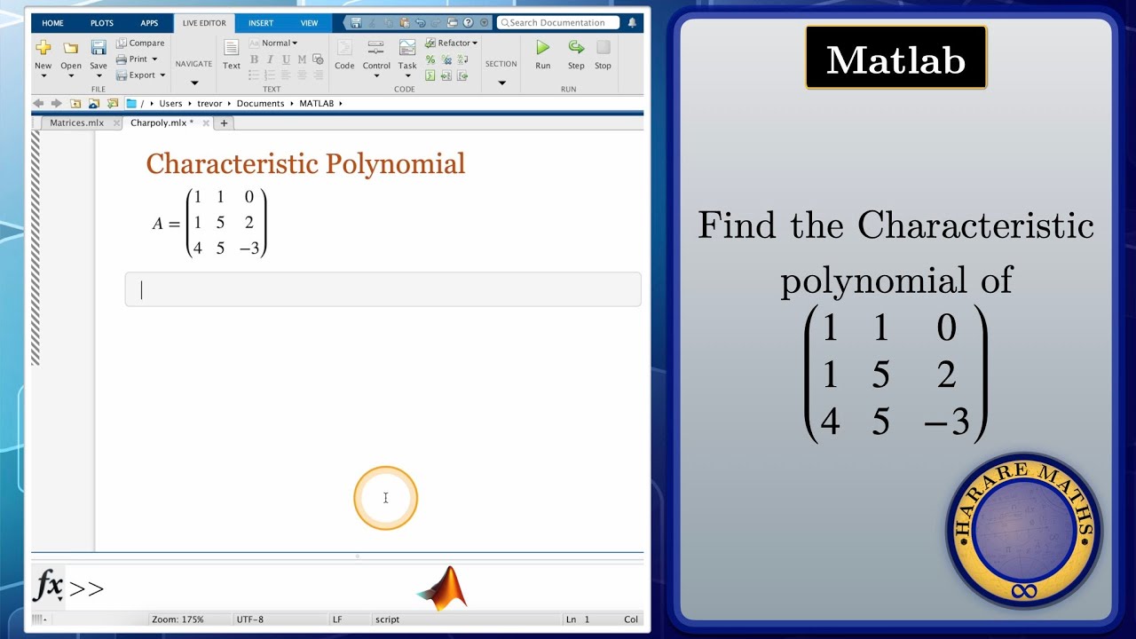This screenshot has width=1136, height=639.
Task: Click the up one folder icon
Action: (75, 103)
